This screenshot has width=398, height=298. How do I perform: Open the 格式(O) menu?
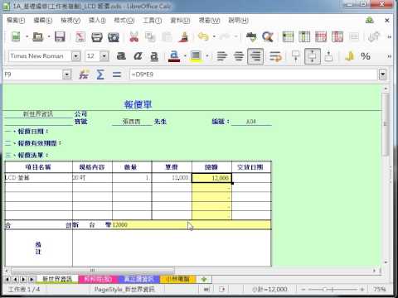point(124,21)
